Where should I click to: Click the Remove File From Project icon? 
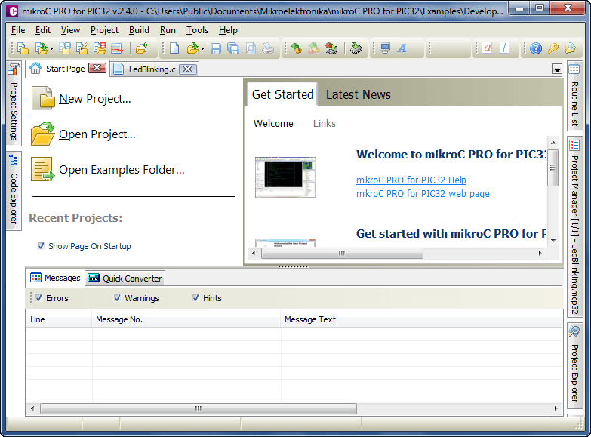click(117, 48)
